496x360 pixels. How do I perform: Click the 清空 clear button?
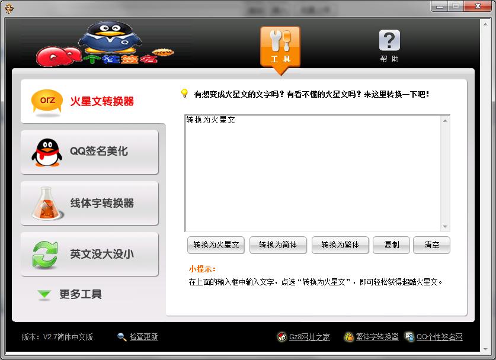coord(431,245)
